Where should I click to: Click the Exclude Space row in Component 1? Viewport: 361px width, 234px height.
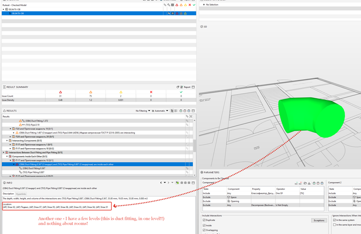pyautogui.click(x=263, y=197)
